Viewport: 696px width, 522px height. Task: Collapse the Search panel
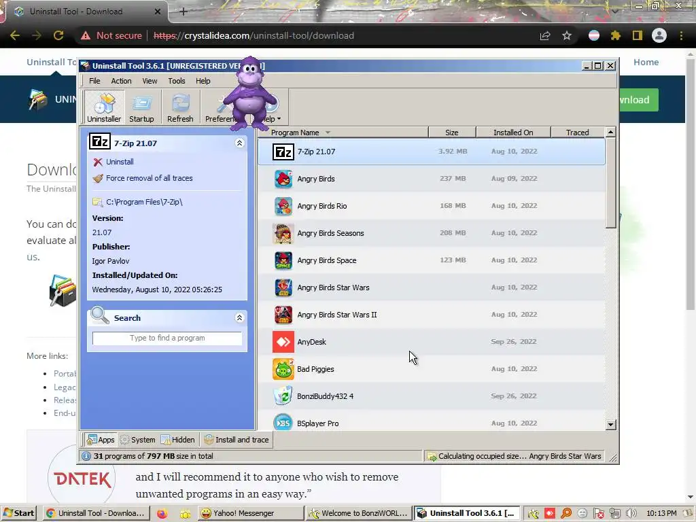(240, 318)
